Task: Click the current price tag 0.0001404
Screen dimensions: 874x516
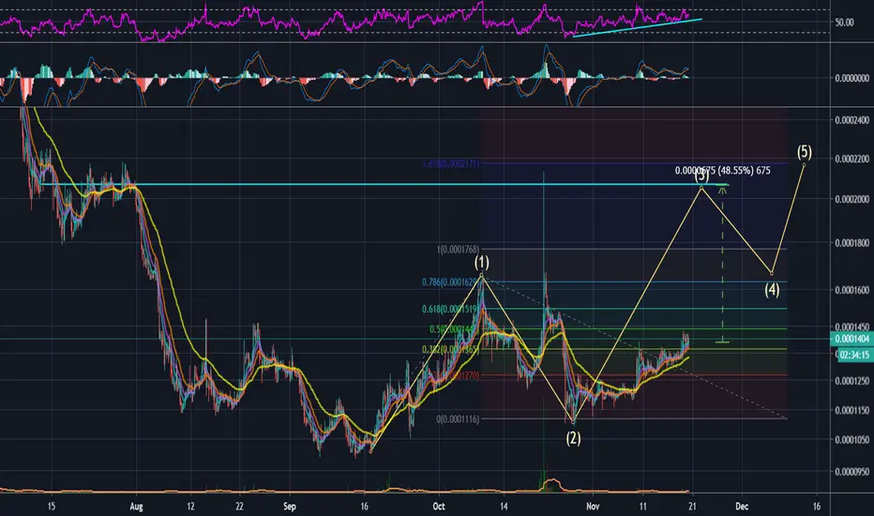Action: tap(851, 340)
